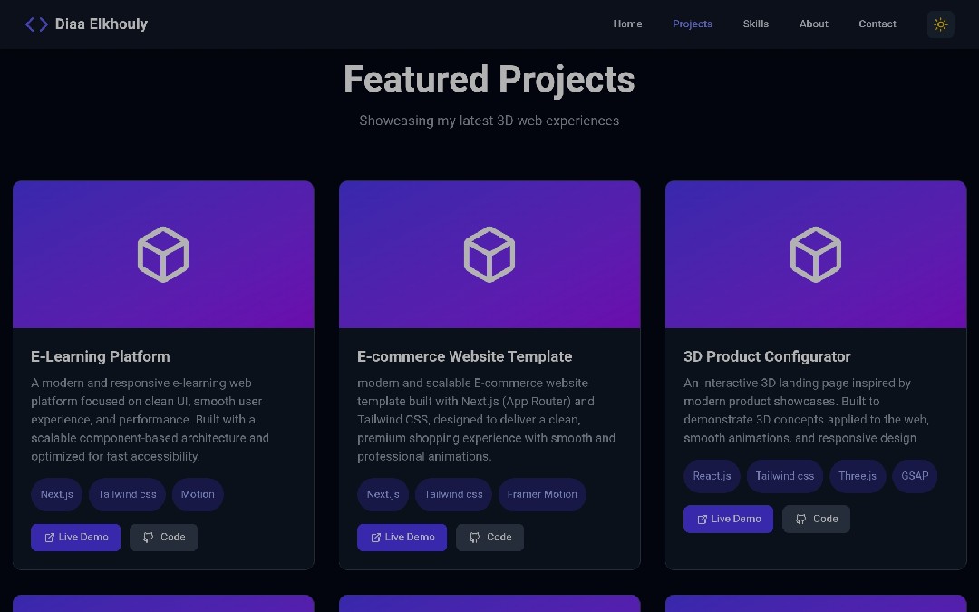
Task: Go to the Skills section in navbar
Action: [755, 24]
